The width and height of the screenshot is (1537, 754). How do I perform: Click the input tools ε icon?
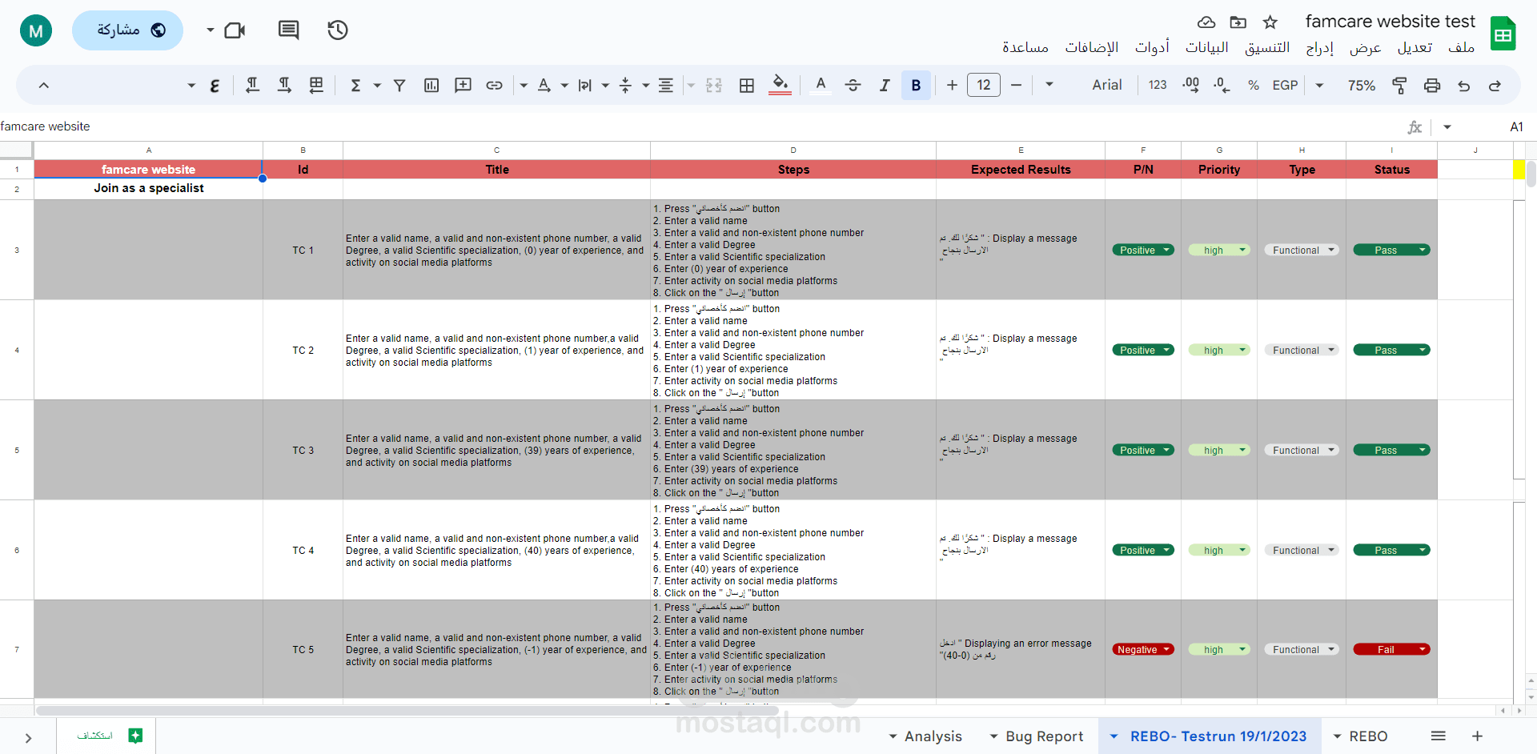(x=215, y=86)
